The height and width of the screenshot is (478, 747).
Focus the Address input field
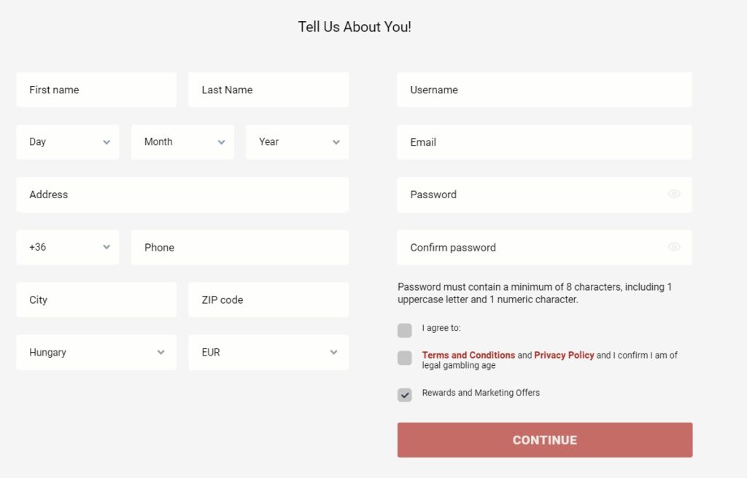[182, 195]
